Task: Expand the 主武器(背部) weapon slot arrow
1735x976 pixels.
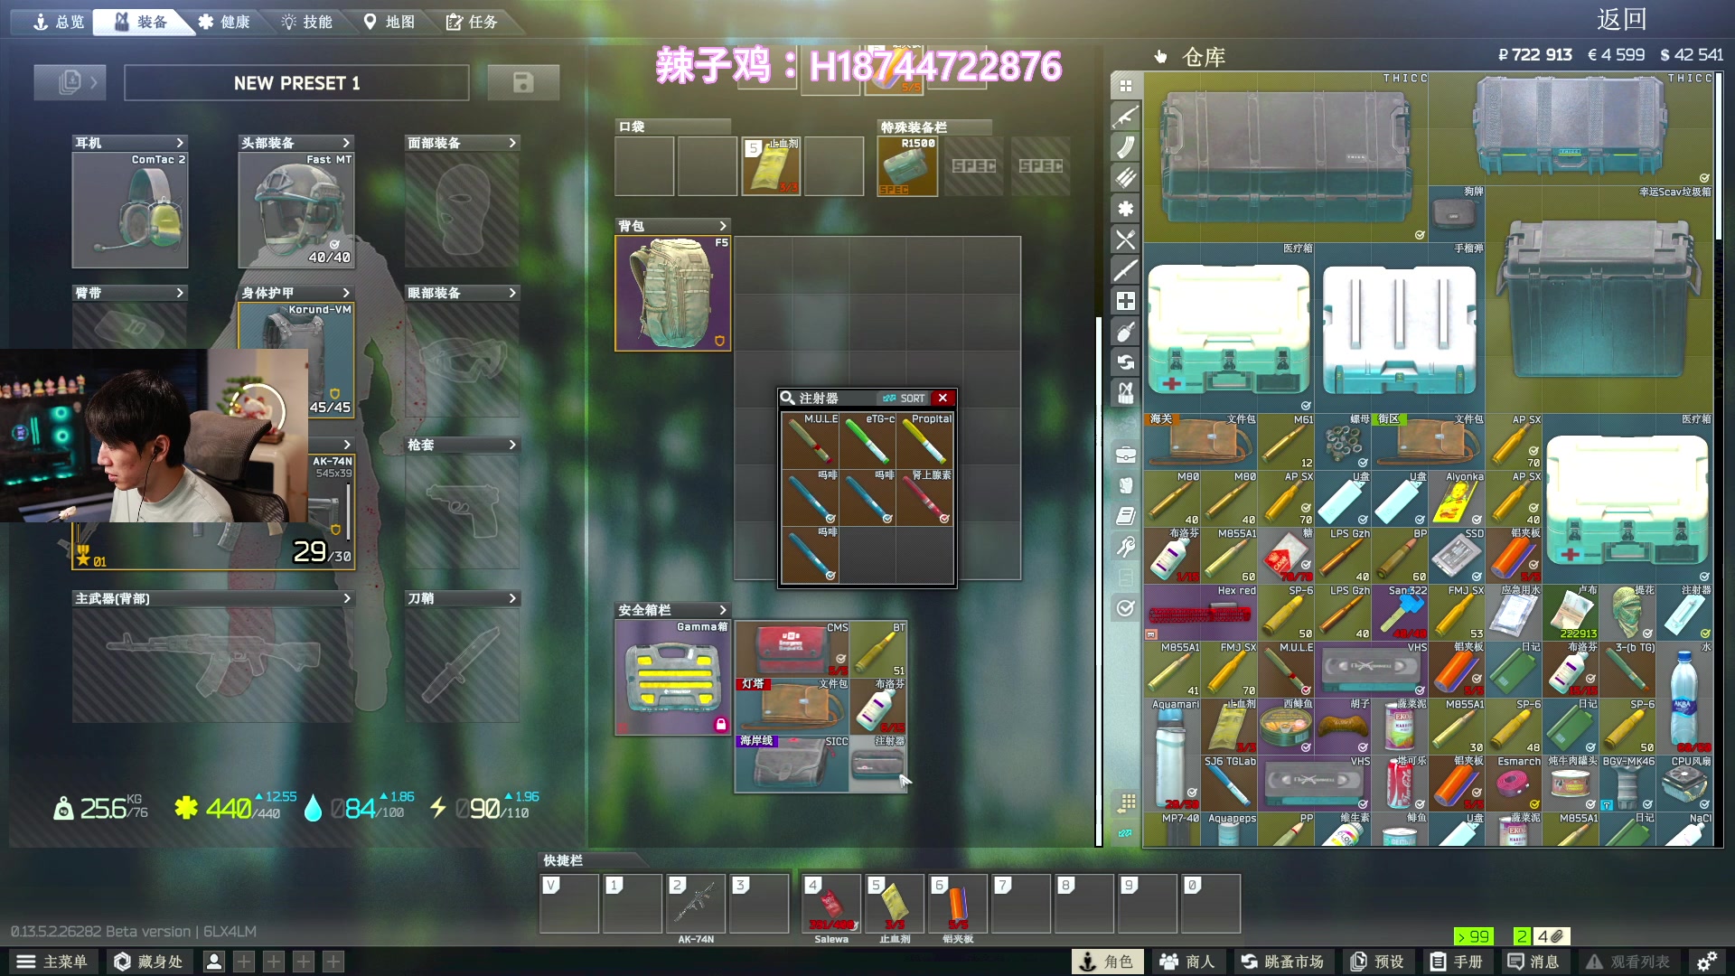Action: point(346,598)
